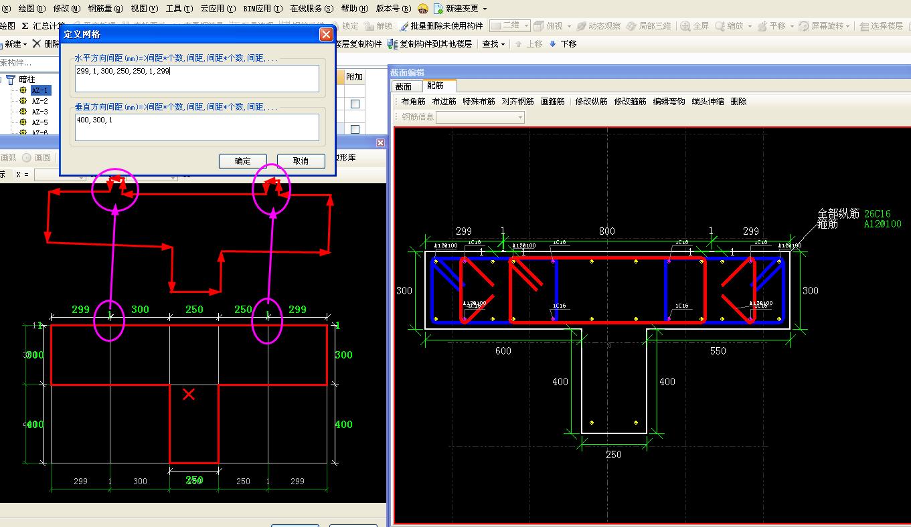911x527 pixels.
Task: Select AZ-5 in the component tree
Action: click(40, 122)
